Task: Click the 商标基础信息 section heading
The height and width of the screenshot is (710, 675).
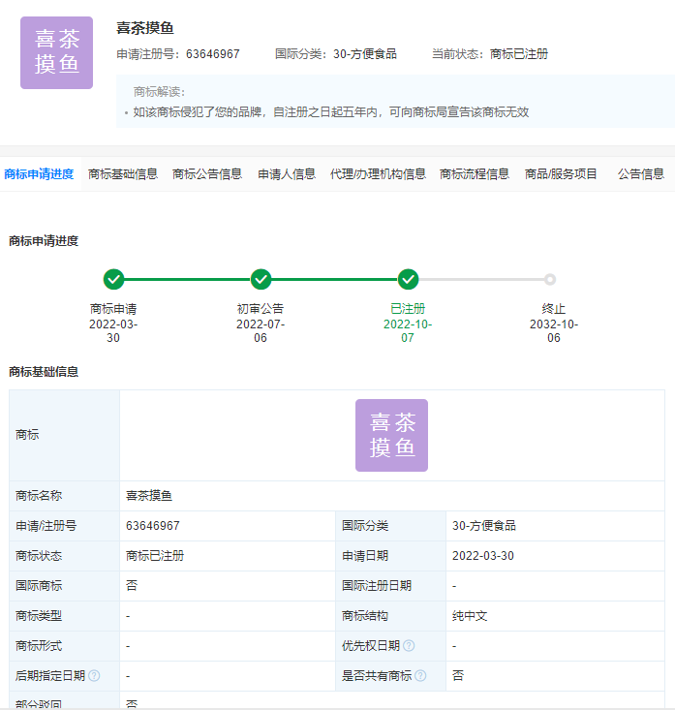Action: click(44, 372)
